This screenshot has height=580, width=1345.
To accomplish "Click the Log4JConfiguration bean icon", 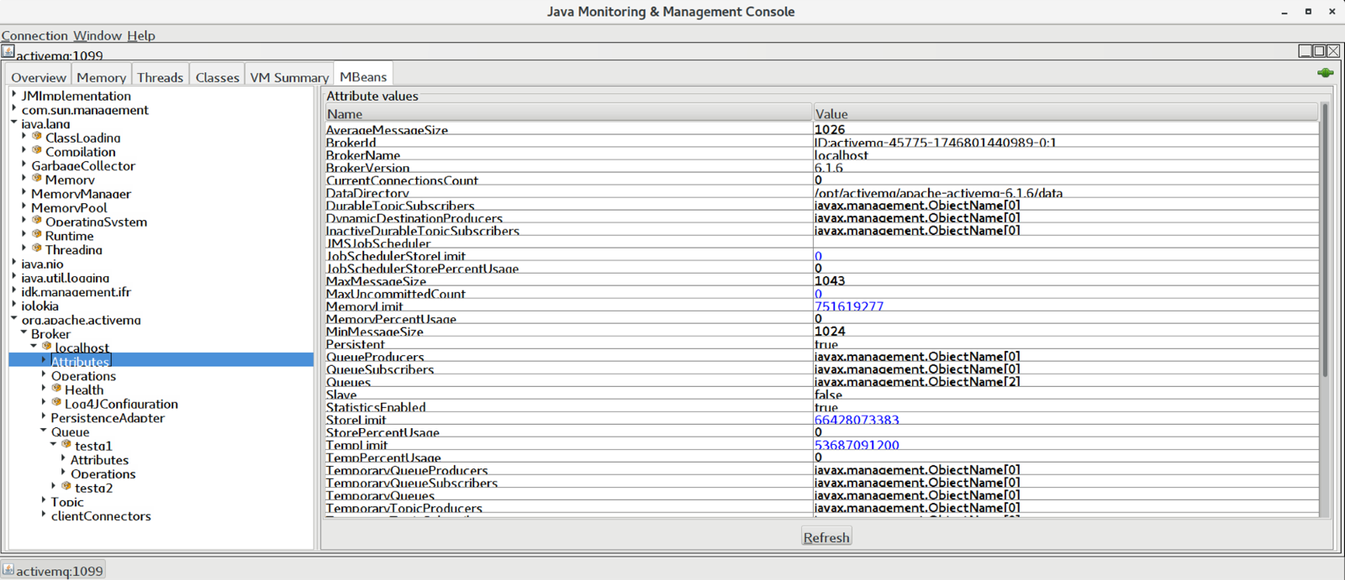I will click(56, 402).
